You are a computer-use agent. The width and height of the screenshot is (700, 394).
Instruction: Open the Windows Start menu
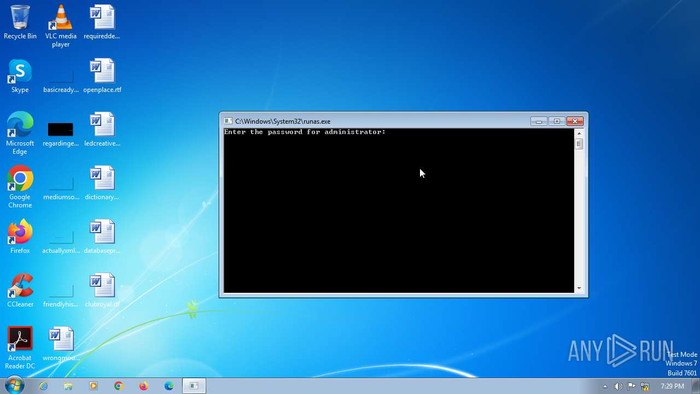coord(14,385)
